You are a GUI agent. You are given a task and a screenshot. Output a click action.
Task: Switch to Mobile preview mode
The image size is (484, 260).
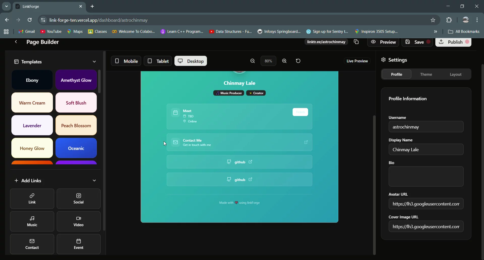(x=126, y=61)
